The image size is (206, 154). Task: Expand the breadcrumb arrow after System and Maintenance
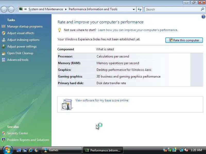(x=66, y=9)
